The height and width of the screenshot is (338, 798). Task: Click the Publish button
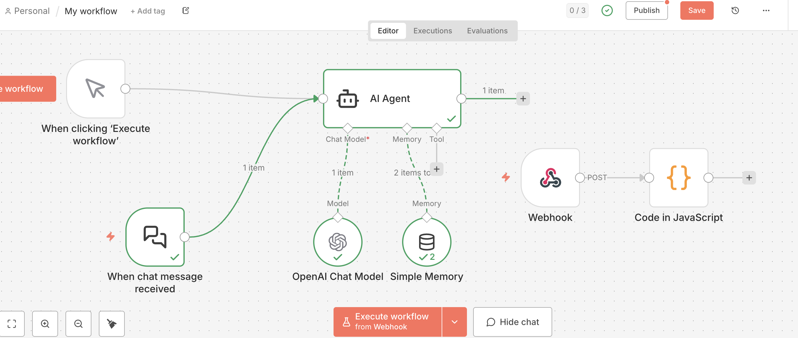(646, 11)
